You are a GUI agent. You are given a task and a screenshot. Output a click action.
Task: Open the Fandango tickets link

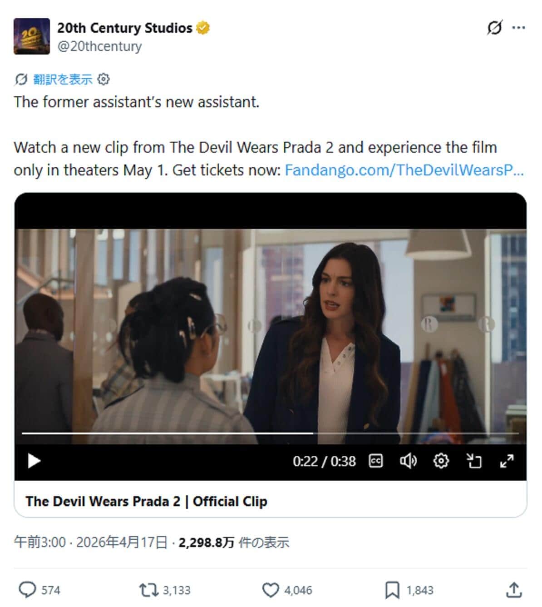coord(404,170)
